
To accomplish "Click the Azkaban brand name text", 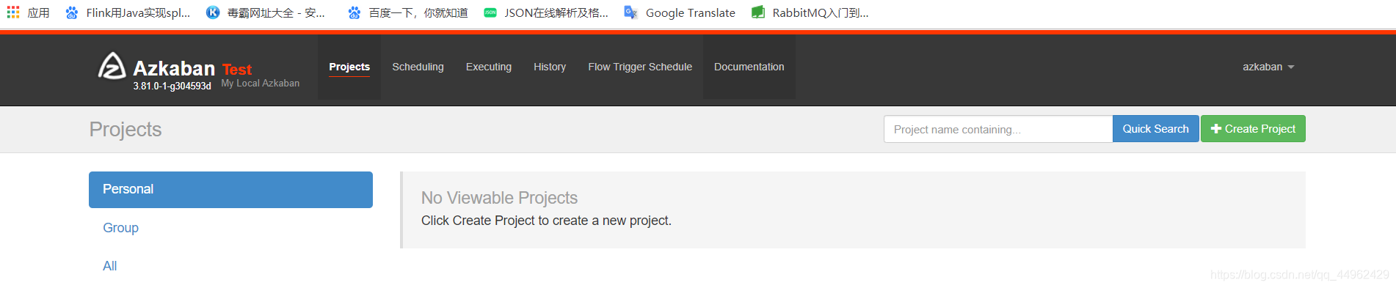I will pos(174,68).
